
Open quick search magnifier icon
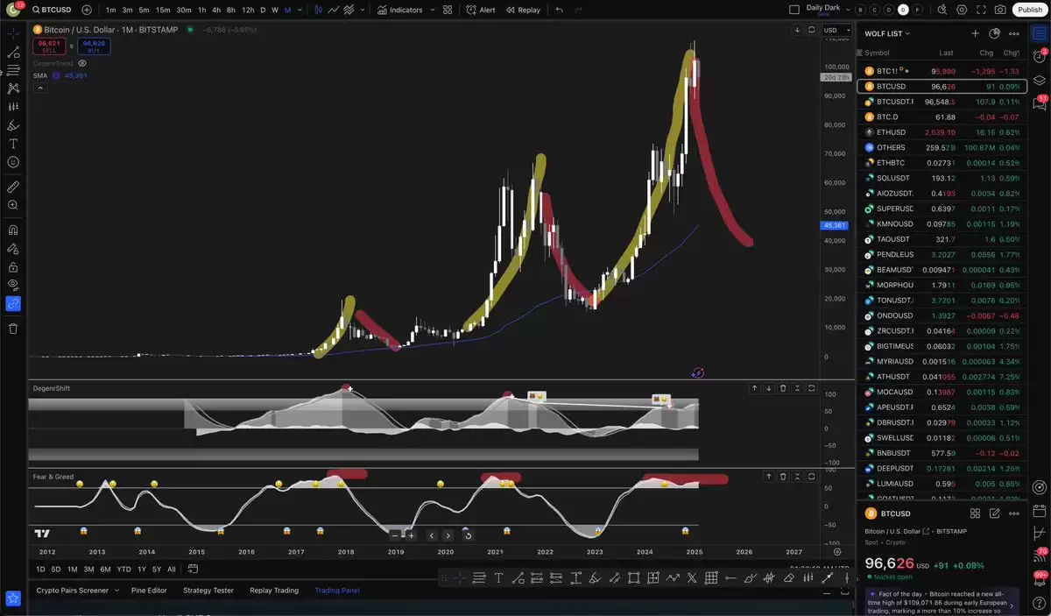pyautogui.click(x=942, y=10)
